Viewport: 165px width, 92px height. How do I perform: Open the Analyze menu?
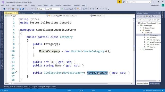tap(58, 5)
